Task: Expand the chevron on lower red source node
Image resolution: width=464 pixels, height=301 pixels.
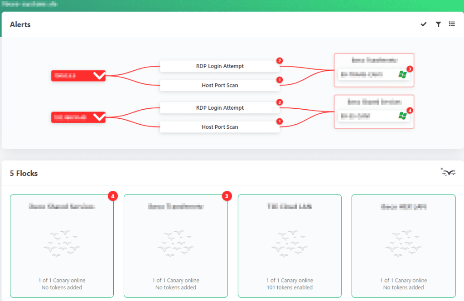Action: tap(99, 117)
